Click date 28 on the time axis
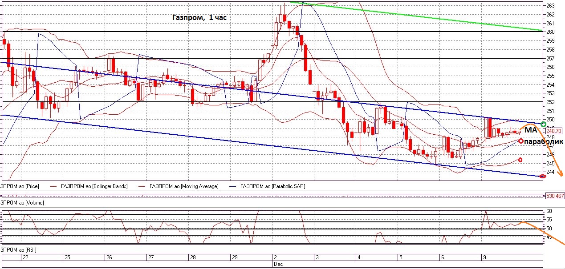This screenshot has width=565, height=269. pyautogui.click(x=193, y=257)
